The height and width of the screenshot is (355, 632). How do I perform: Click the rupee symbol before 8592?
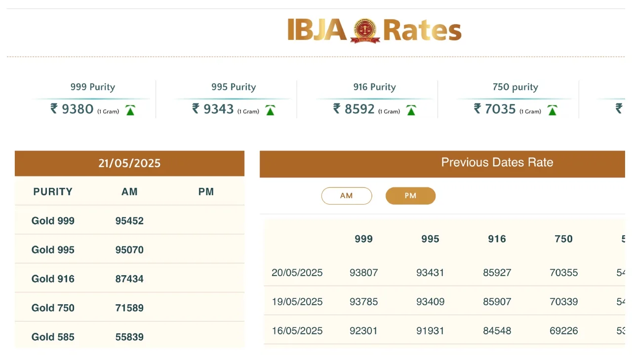click(x=337, y=108)
